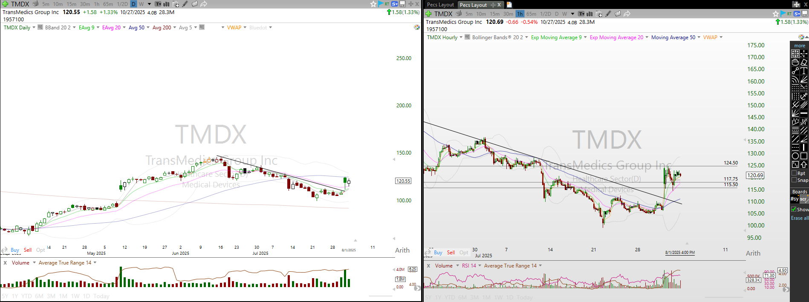Click the share arrow icon in left daily chart
Image resolution: width=809 pixels, height=302 pixels.
[x=204, y=4]
